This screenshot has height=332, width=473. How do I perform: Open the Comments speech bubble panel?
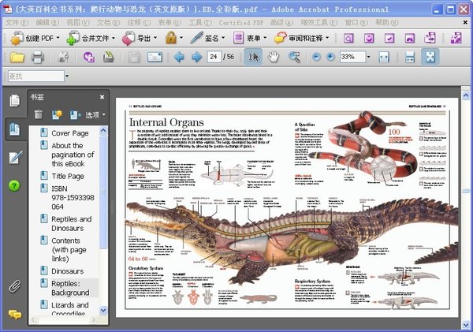point(14,315)
